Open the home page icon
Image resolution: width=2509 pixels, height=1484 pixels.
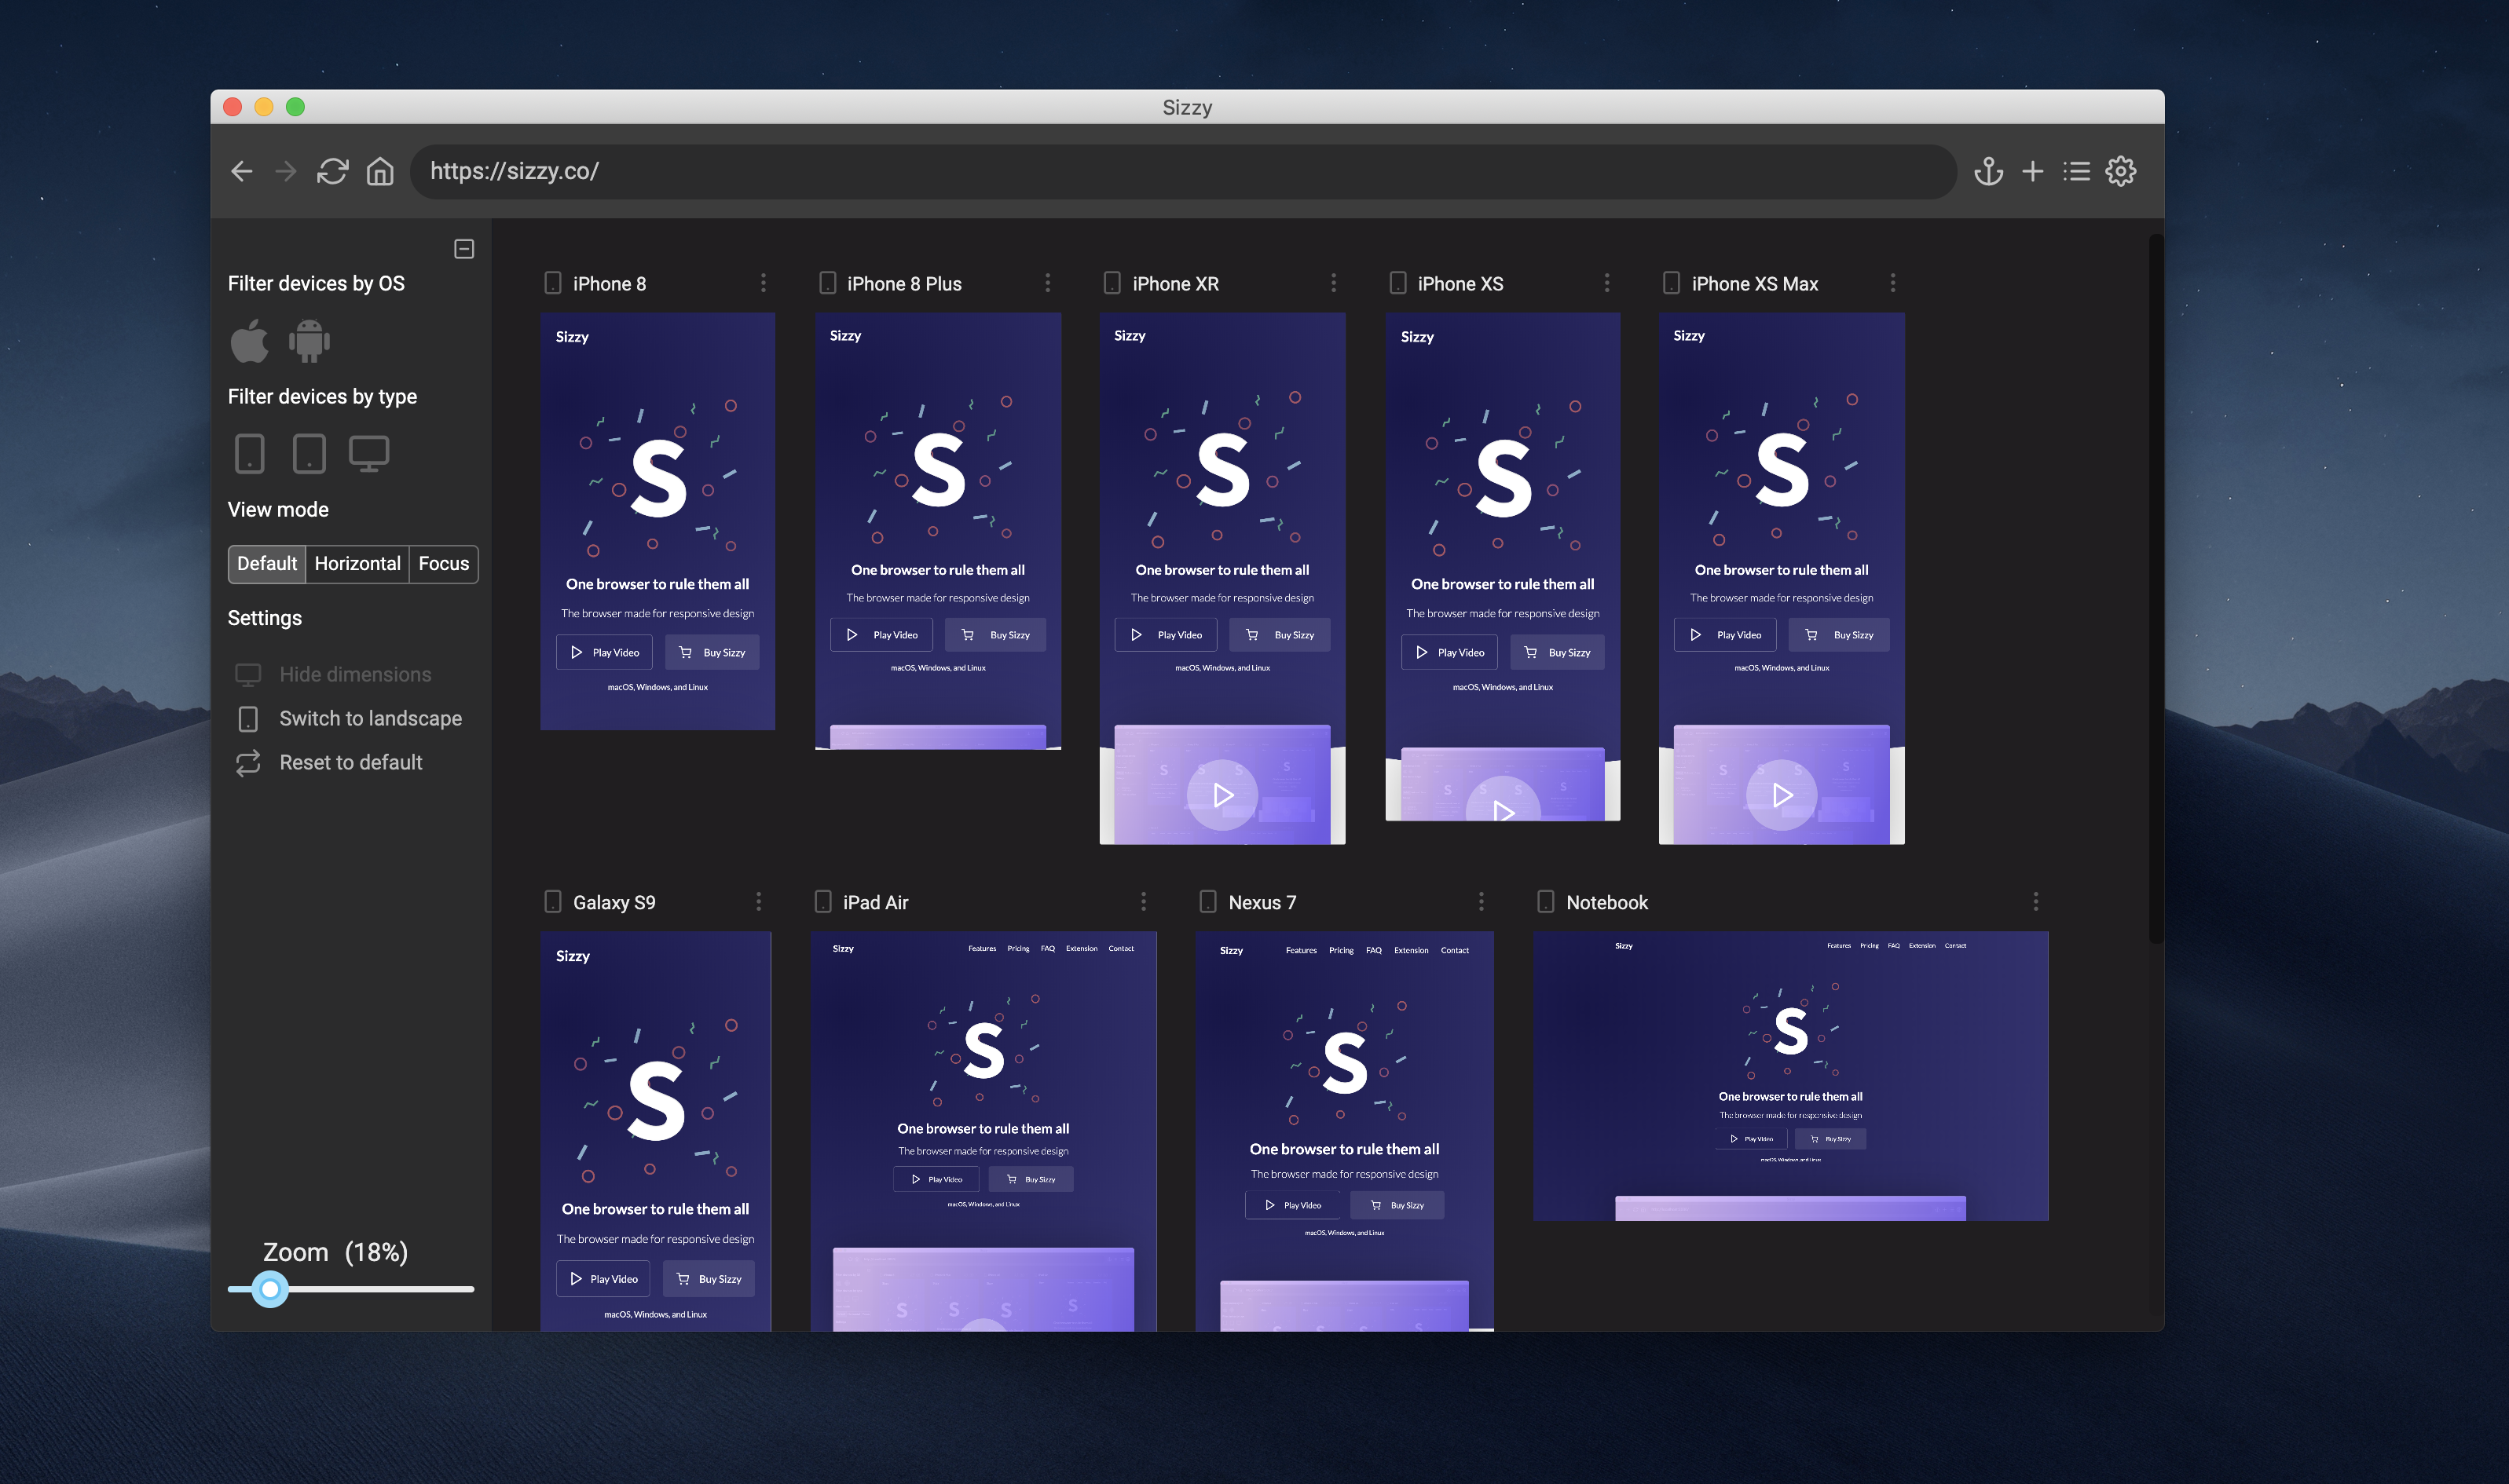380,172
